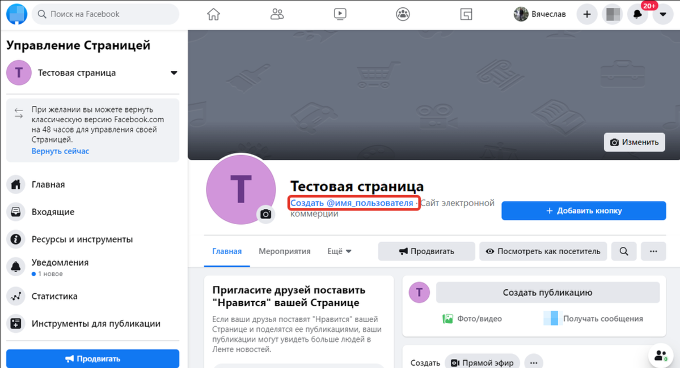
Task: Open the three-dots menu beside page search
Action: 653,251
